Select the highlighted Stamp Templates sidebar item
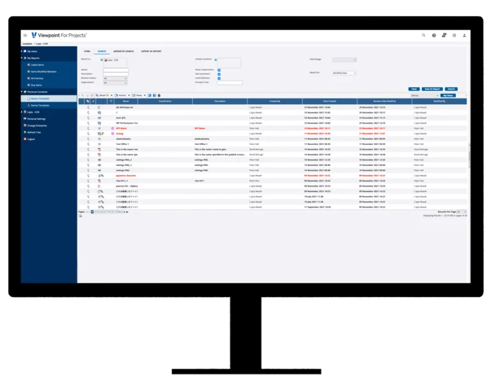491x385 pixels. point(49,98)
